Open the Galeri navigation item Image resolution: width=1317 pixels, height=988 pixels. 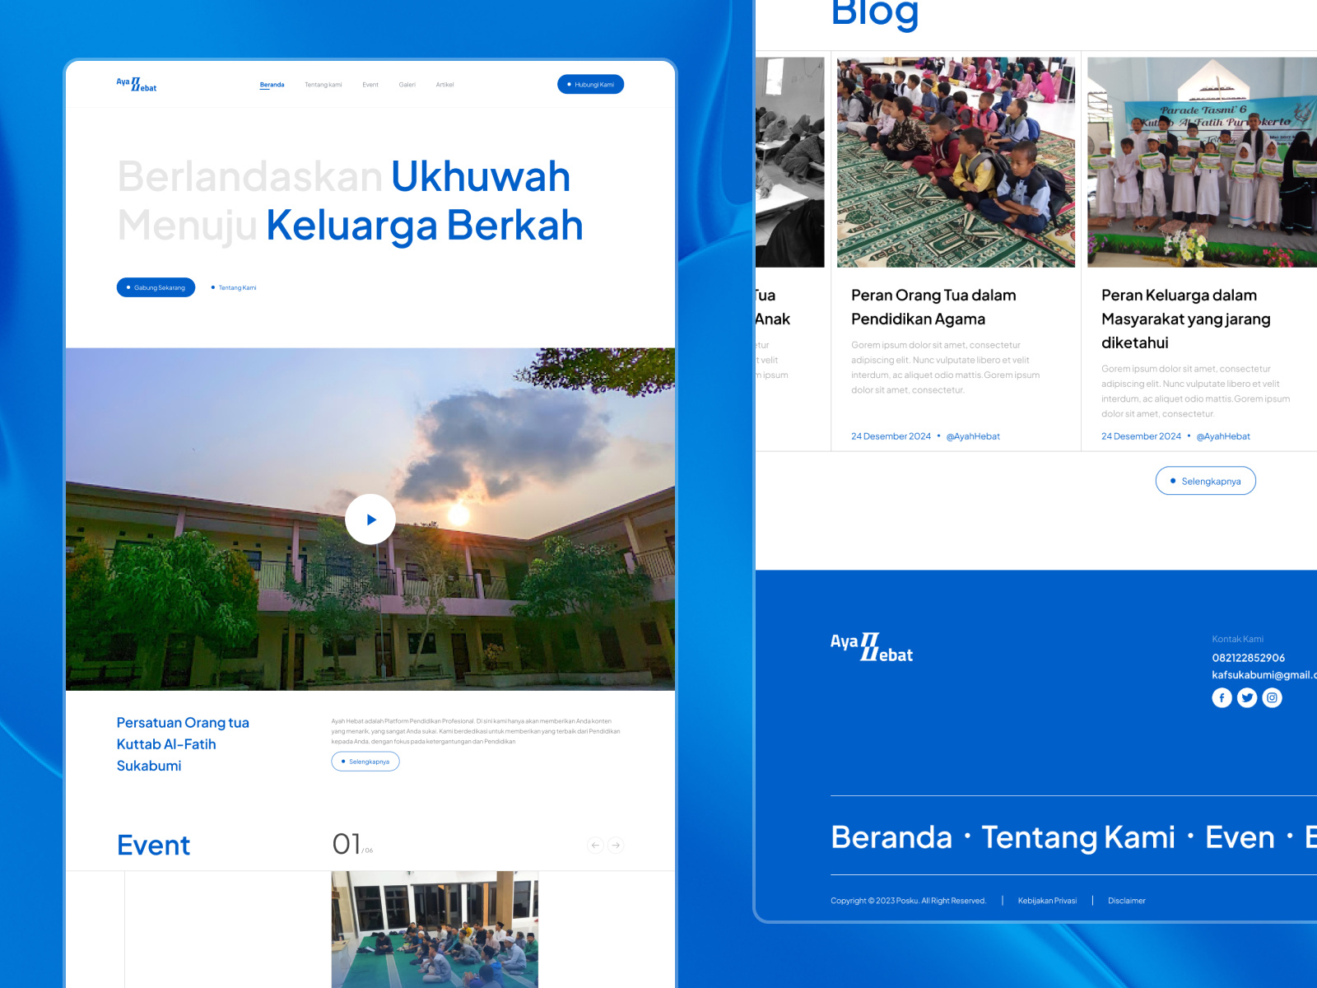pyautogui.click(x=407, y=84)
